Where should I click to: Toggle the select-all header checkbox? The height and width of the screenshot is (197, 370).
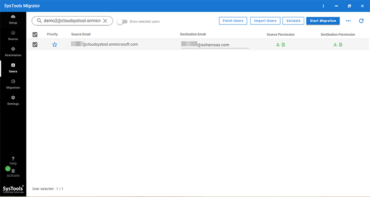point(35,35)
